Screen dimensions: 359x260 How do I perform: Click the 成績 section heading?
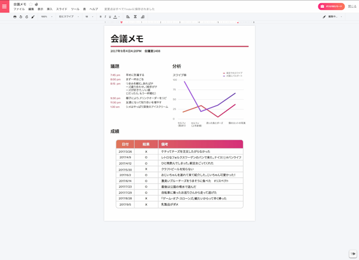[114, 131]
